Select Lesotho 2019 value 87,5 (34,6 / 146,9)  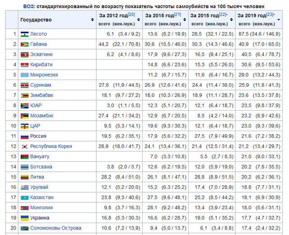click(x=259, y=34)
